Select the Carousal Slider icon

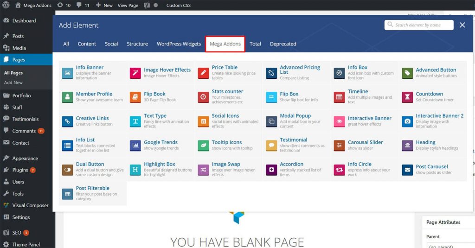click(339, 146)
